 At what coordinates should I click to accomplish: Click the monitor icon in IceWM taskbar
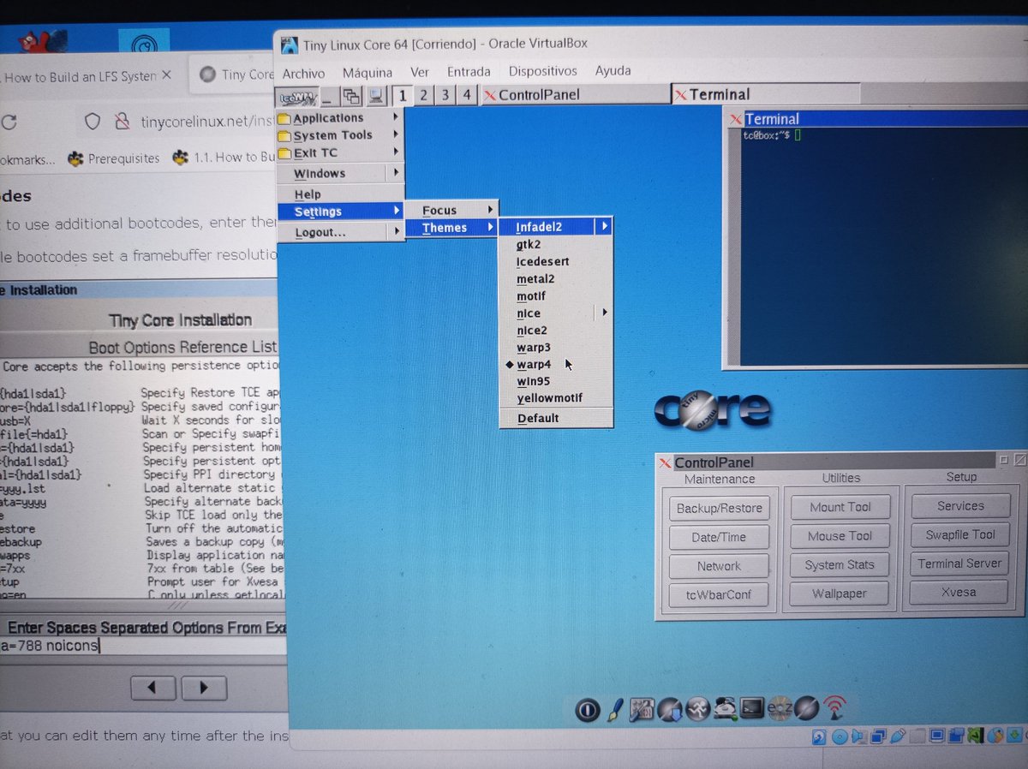pyautogui.click(x=375, y=97)
